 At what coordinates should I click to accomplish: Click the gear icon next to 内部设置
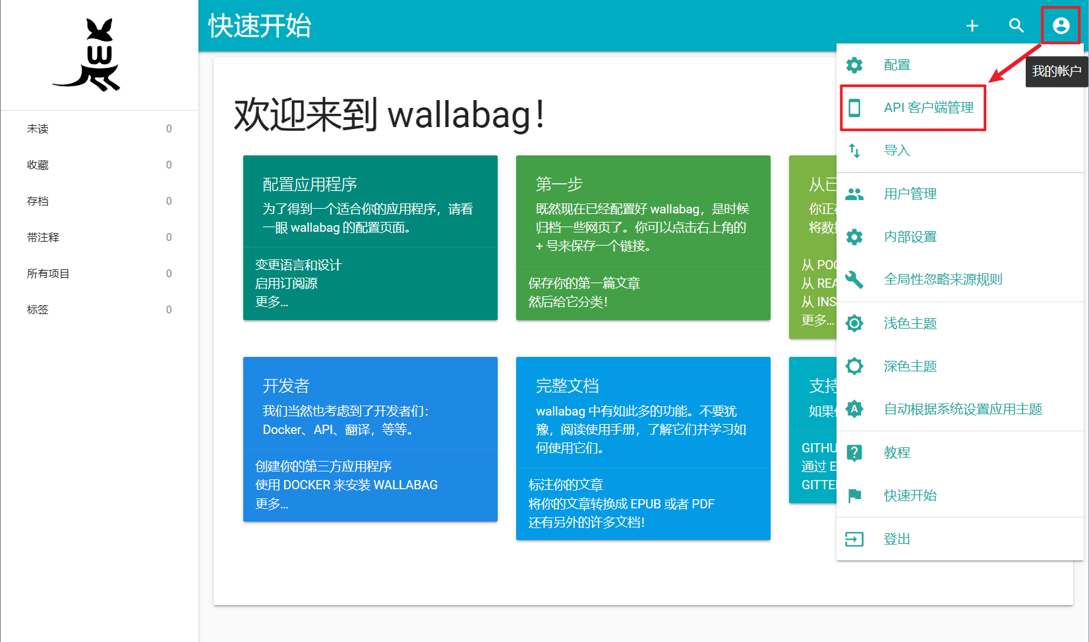coord(854,236)
